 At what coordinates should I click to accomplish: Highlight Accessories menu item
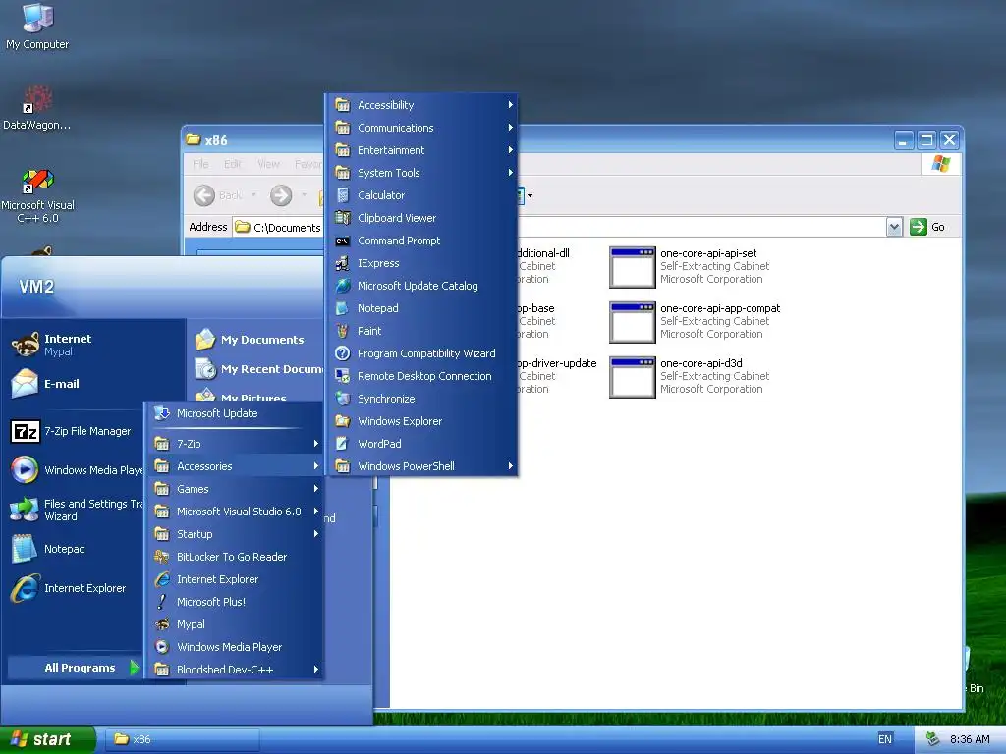(x=235, y=466)
